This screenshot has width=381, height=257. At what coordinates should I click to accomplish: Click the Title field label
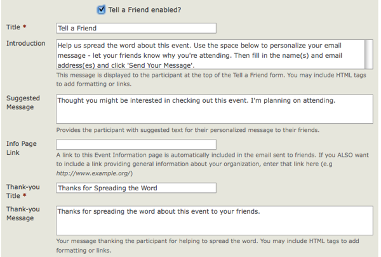pyautogui.click(x=13, y=27)
